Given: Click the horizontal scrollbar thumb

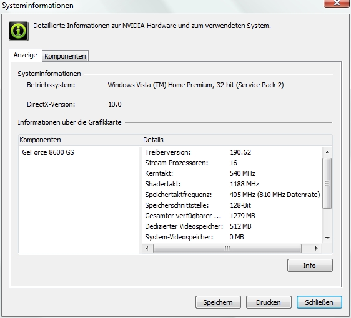Looking at the screenshot, I should pos(227,249).
